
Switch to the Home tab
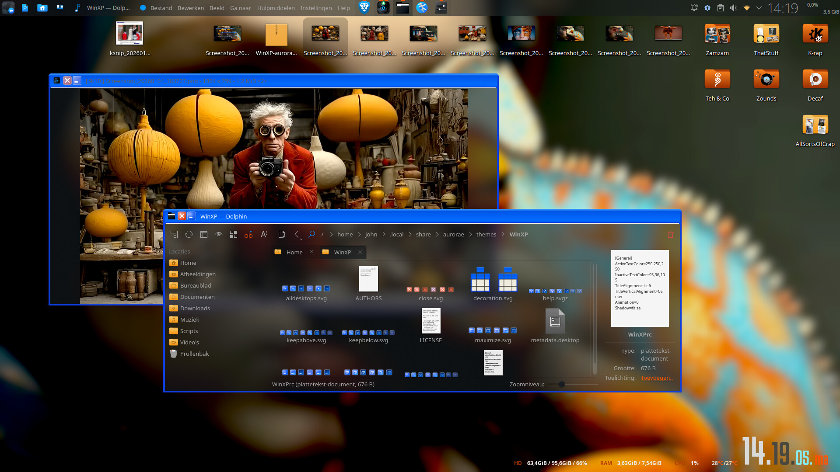(294, 252)
